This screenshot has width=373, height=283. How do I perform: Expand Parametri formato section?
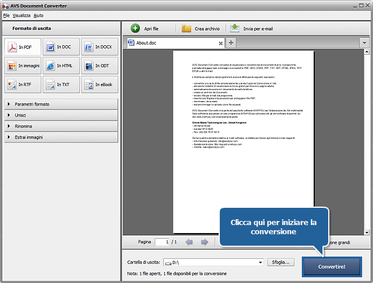tap(61, 104)
